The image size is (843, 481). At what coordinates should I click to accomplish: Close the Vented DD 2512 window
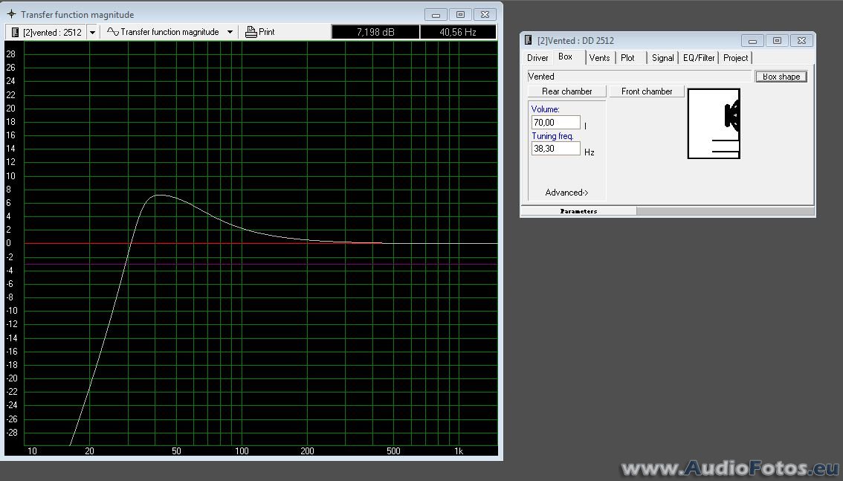tap(801, 40)
